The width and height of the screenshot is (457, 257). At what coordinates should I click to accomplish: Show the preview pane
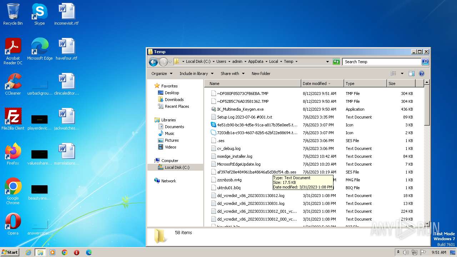(411, 74)
